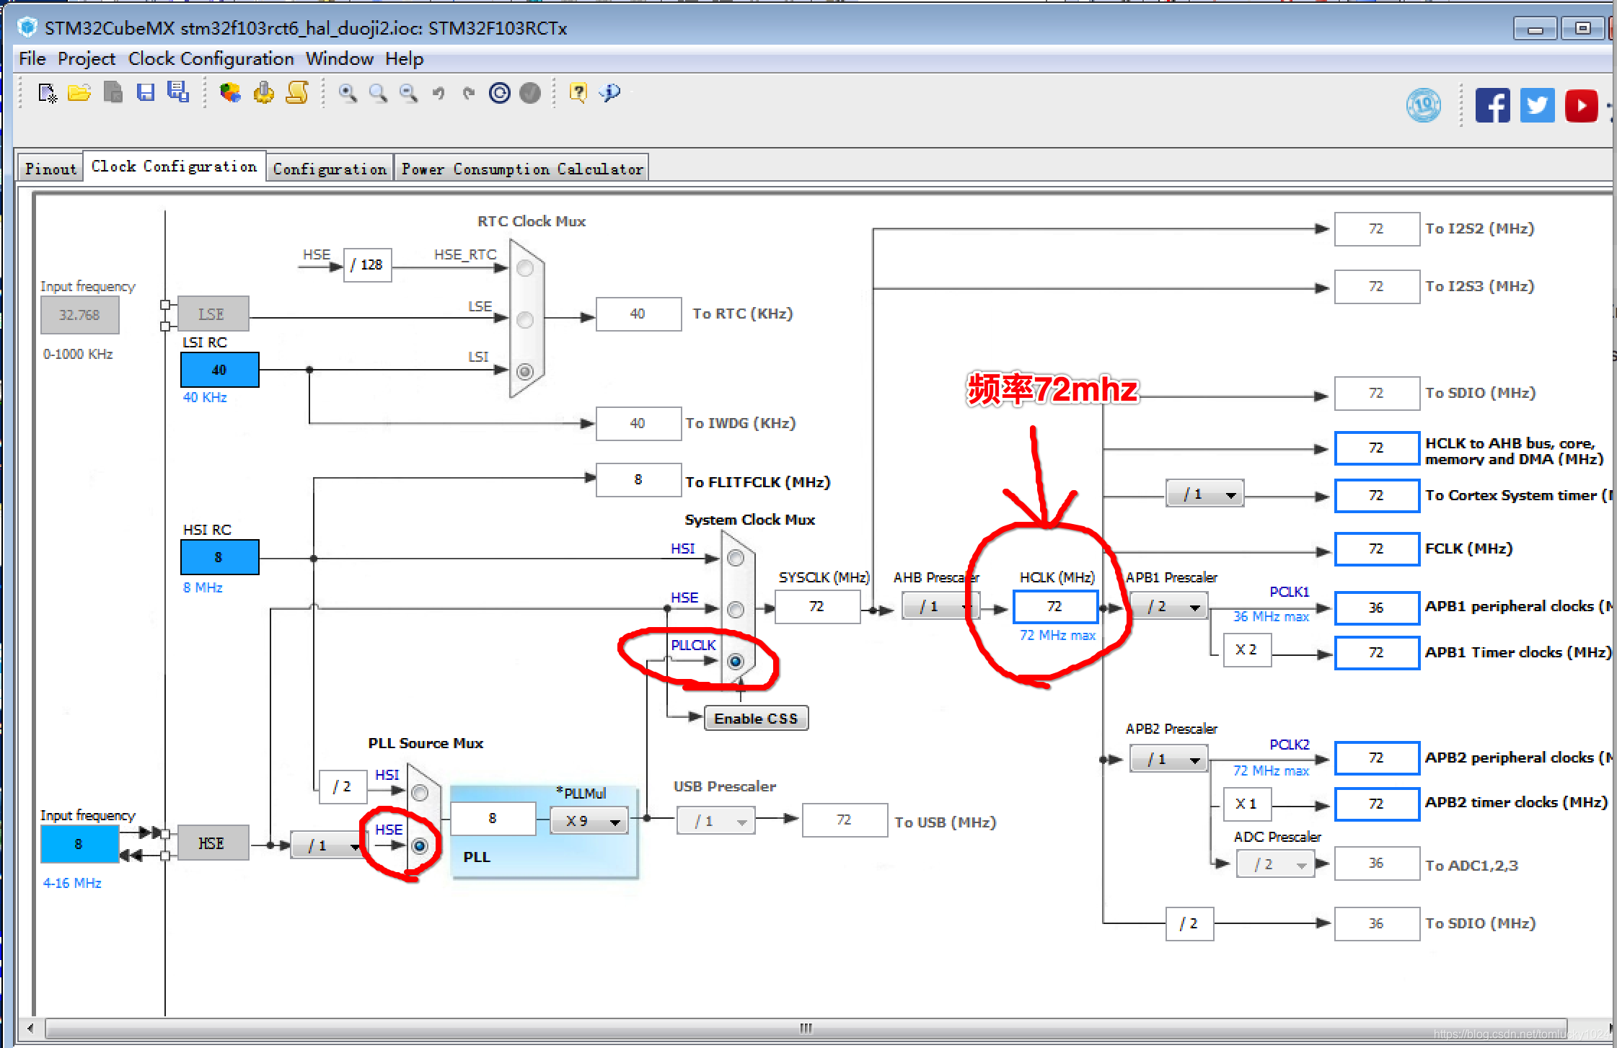Open the YouTube link icon
The height and width of the screenshot is (1048, 1617).
pos(1582,106)
